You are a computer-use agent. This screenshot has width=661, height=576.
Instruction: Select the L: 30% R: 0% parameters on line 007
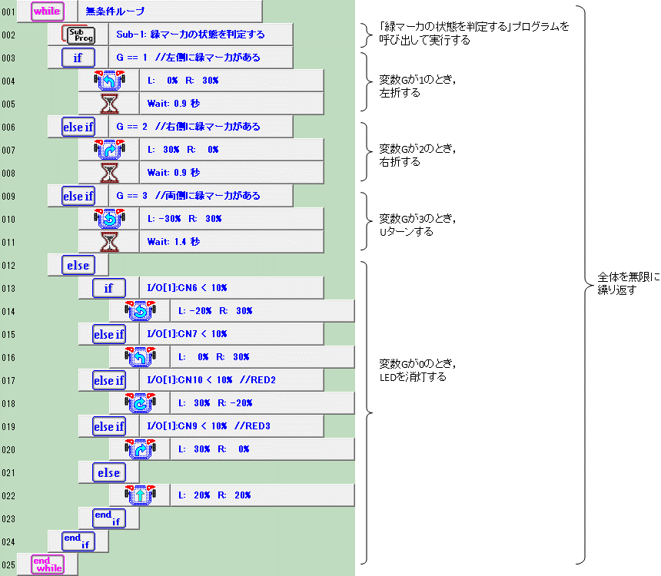183,150
